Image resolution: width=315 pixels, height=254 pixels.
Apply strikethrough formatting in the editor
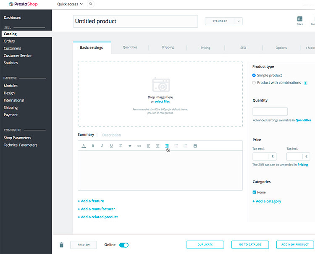pyautogui.click(x=121, y=146)
